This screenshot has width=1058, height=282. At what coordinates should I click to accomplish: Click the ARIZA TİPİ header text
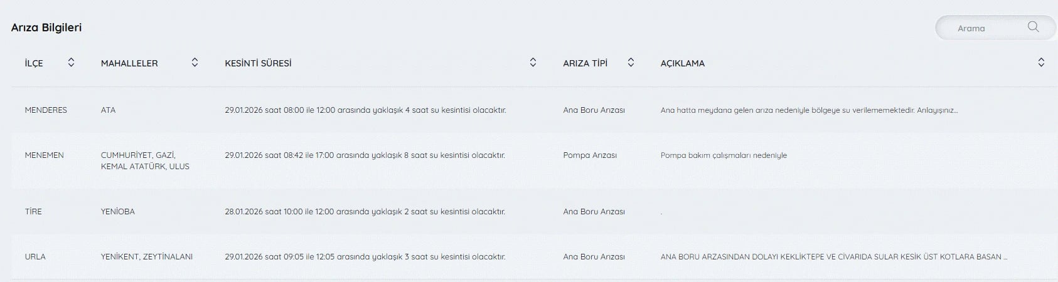585,63
